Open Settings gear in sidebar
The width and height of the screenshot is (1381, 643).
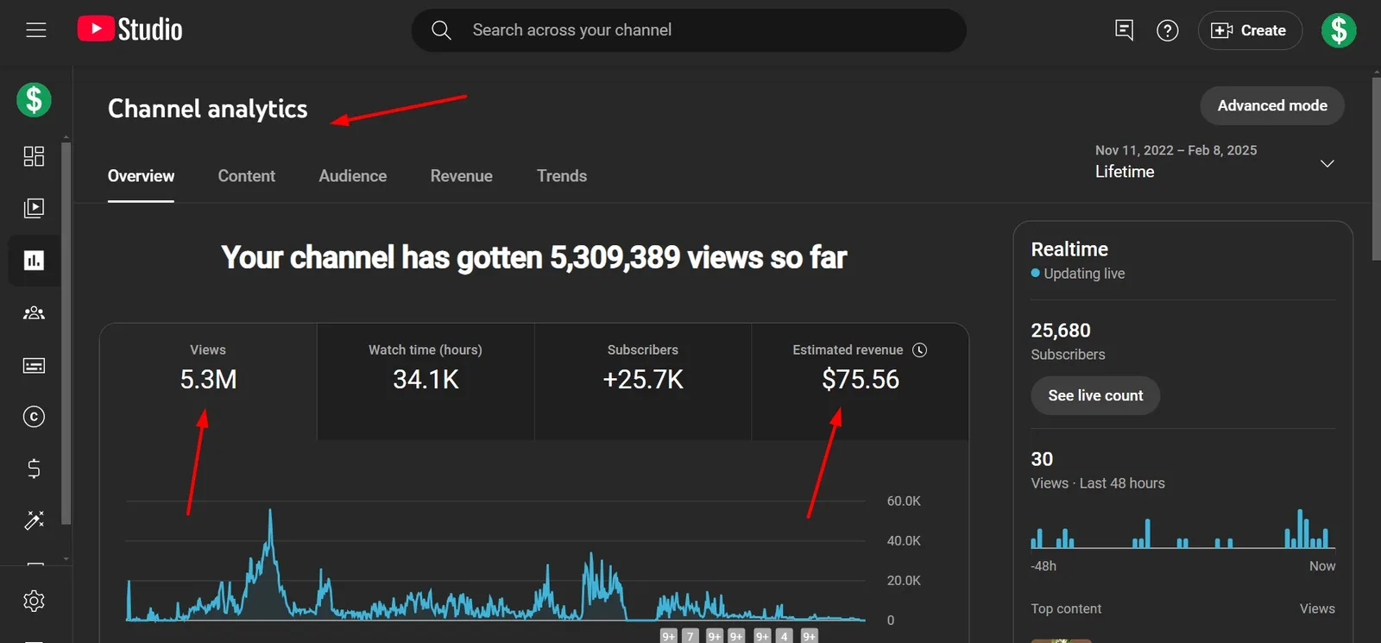pos(34,601)
